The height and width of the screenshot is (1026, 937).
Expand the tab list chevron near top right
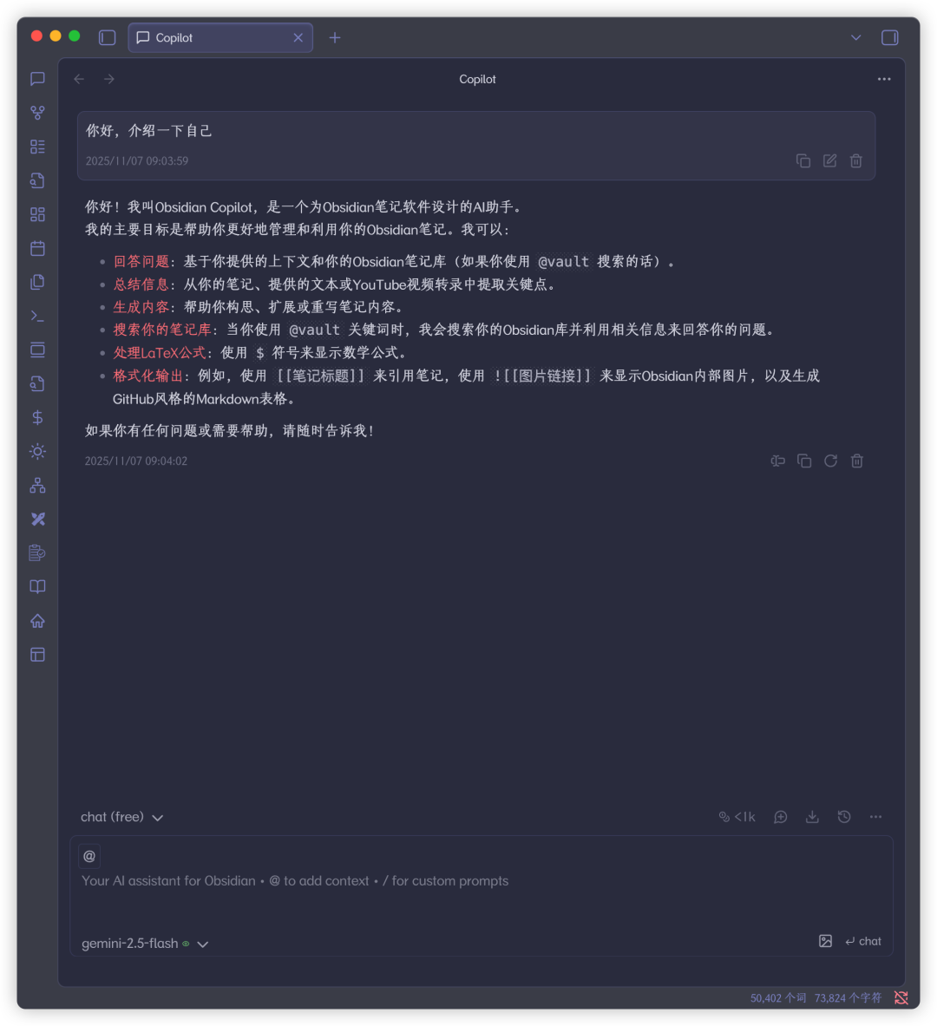[x=855, y=37]
